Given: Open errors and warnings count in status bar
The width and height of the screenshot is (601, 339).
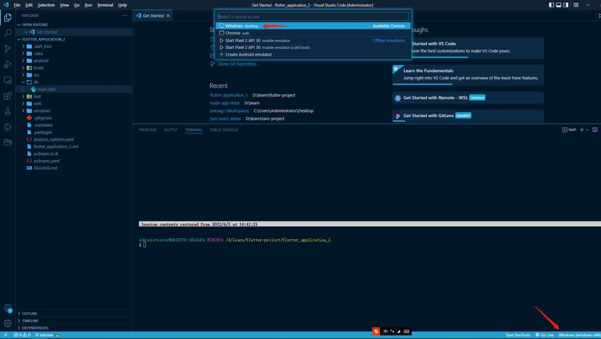Looking at the screenshot, I should 22,335.
